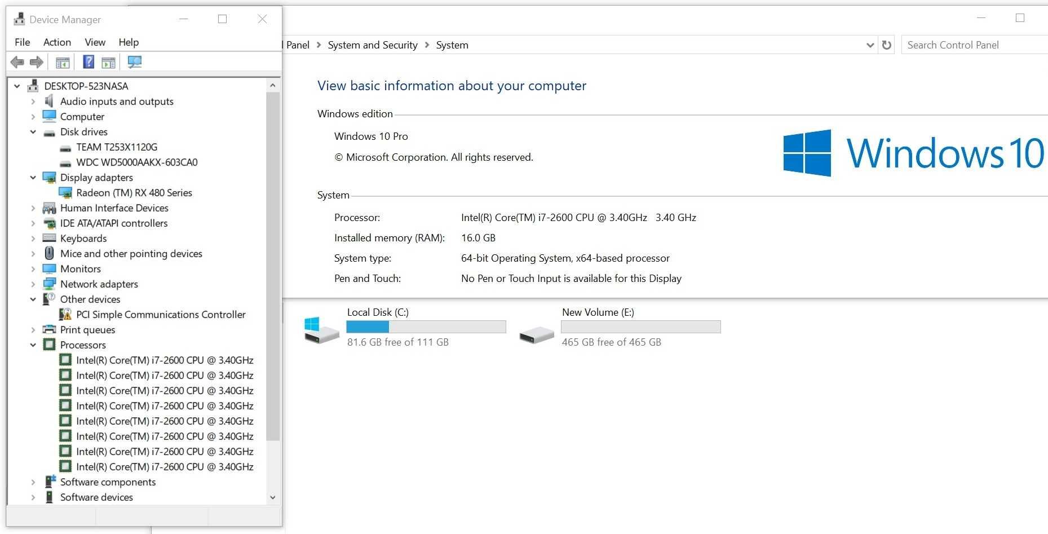Viewport: 1048px width, 534px height.
Task: Click the Action Pane toolbar icon
Action: click(x=108, y=62)
